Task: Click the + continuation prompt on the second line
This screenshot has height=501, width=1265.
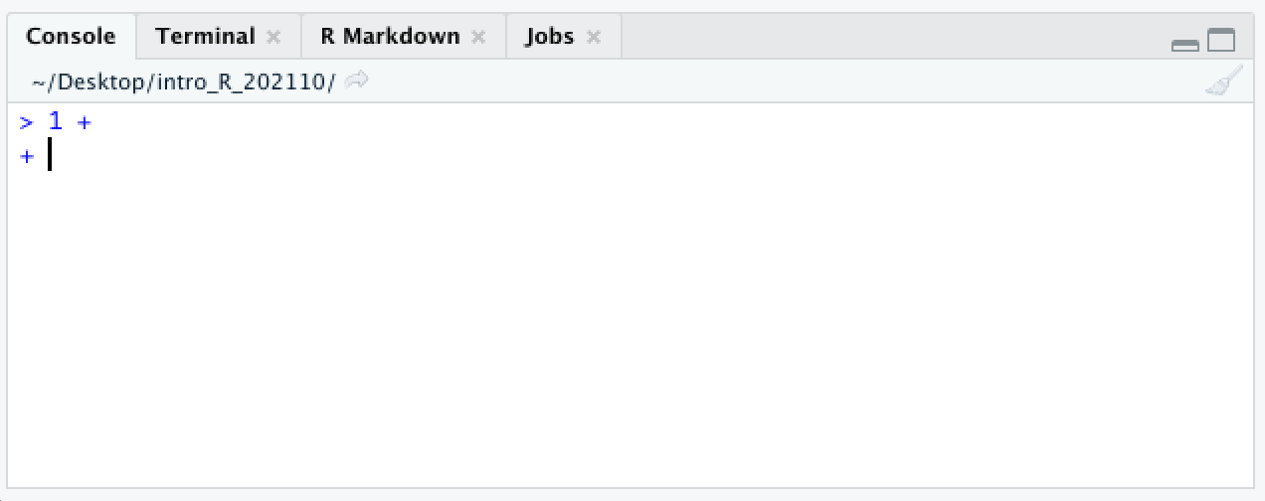Action: coord(27,156)
